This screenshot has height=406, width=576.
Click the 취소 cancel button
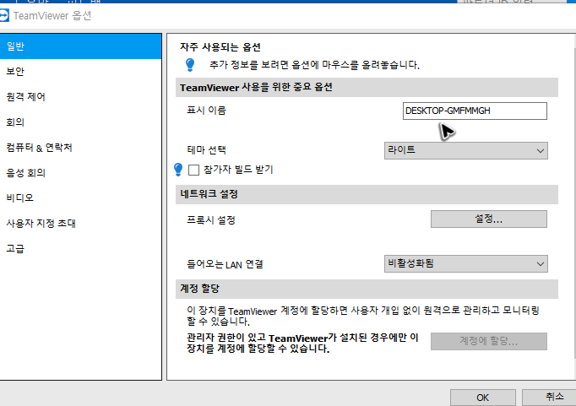pyautogui.click(x=550, y=398)
